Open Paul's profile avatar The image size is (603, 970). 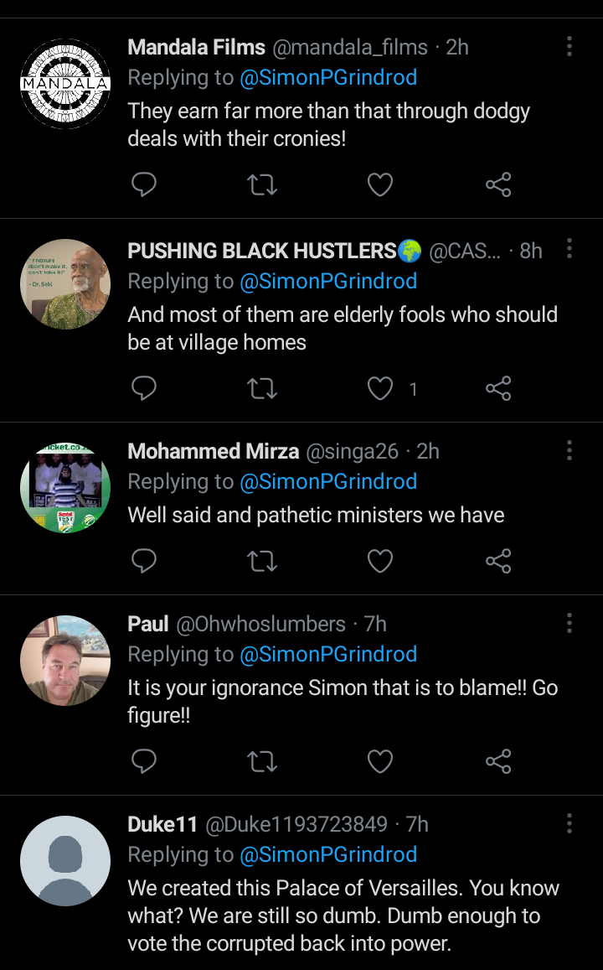65,660
